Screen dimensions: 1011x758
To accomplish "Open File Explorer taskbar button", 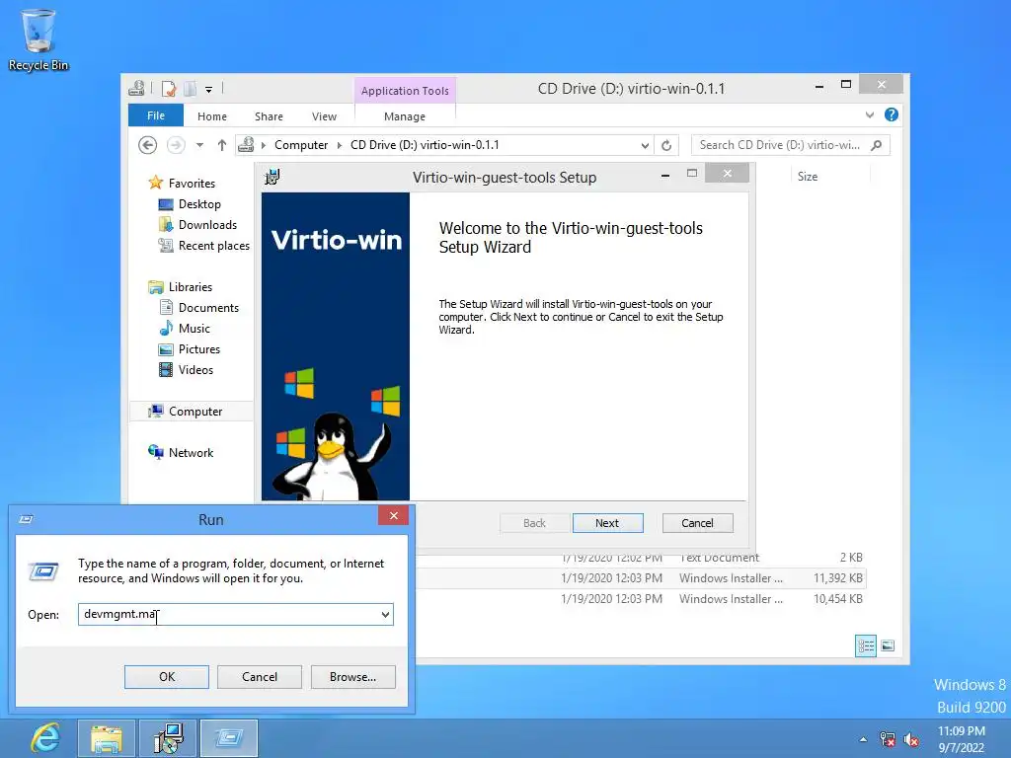I will (x=107, y=738).
